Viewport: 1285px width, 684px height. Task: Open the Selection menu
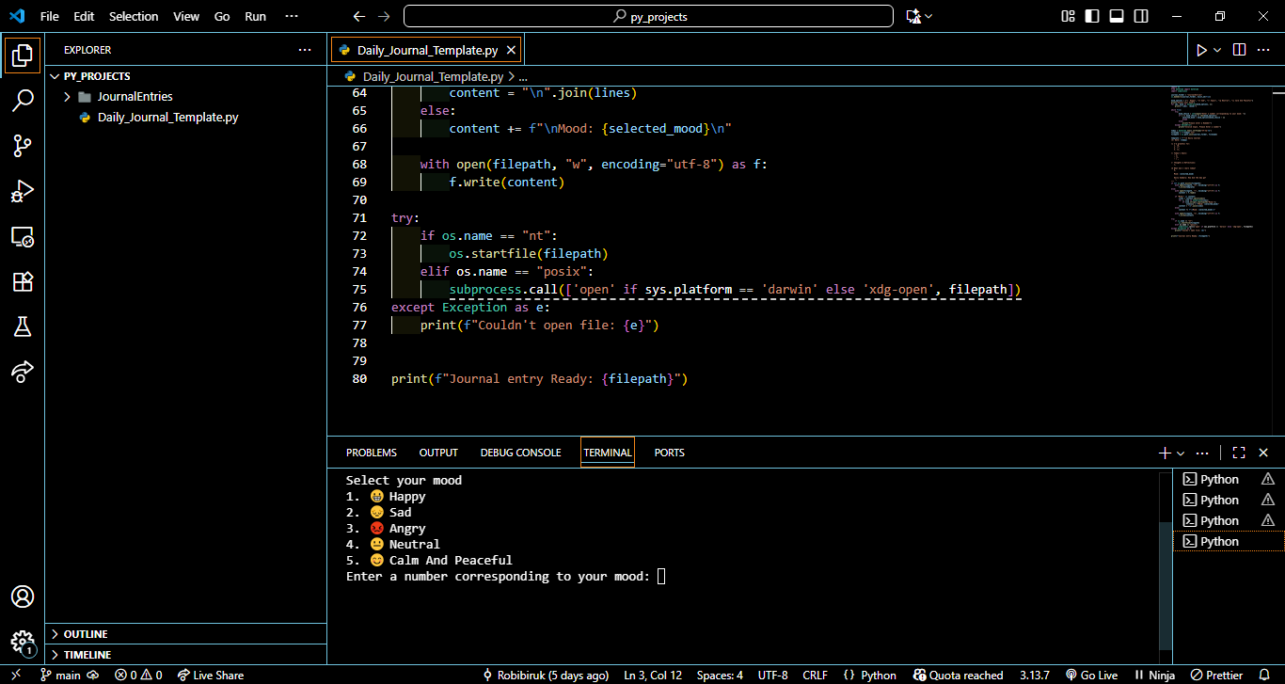[135, 16]
